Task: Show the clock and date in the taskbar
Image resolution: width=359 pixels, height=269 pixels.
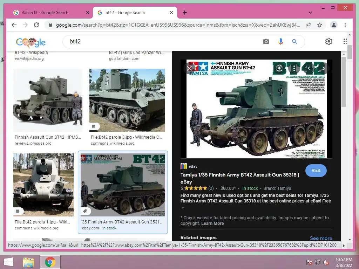Action: pyautogui.click(x=344, y=262)
